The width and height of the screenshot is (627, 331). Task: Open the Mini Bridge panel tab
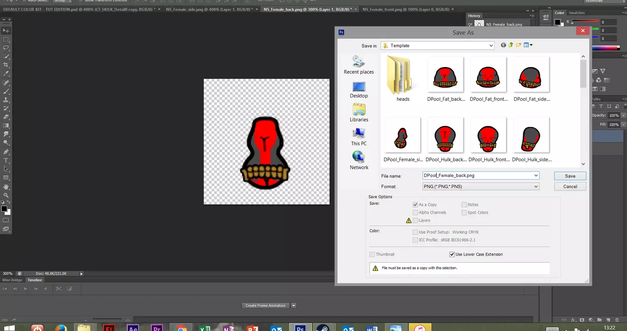(12, 280)
